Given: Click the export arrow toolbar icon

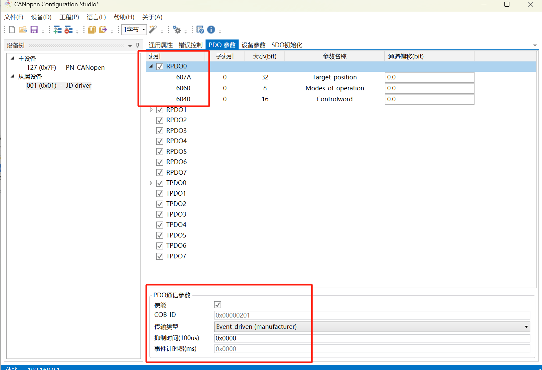Looking at the screenshot, I should (x=103, y=30).
